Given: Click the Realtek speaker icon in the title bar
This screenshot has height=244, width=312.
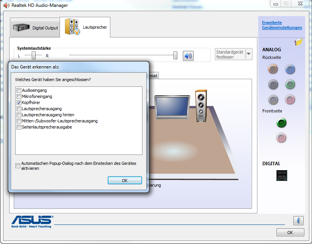Looking at the screenshot, I should (x=6, y=5).
